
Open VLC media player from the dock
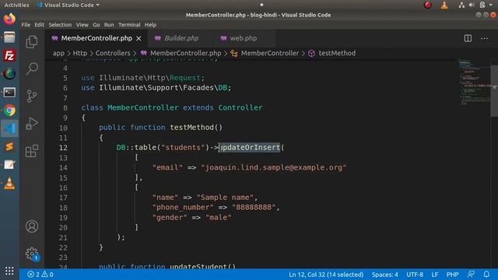9,184
